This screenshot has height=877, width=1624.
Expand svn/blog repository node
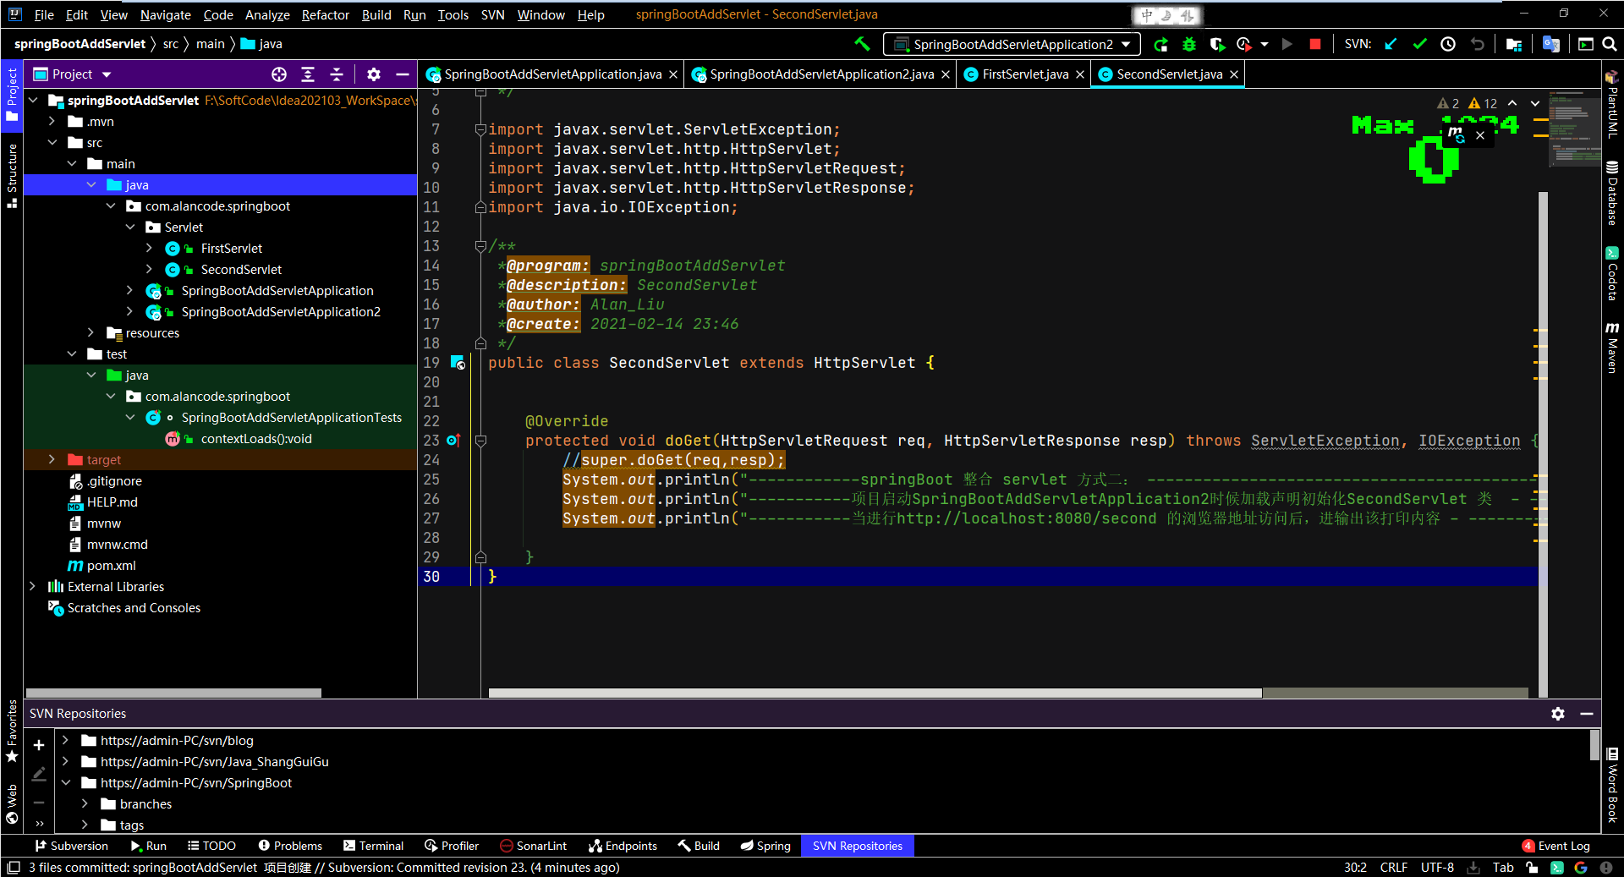pyautogui.click(x=65, y=741)
